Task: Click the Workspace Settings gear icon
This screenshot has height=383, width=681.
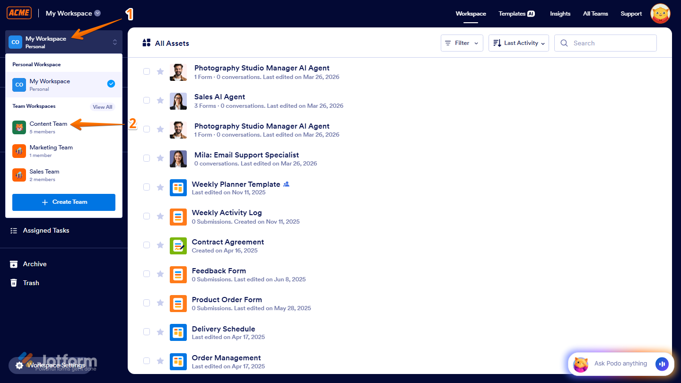Action: pyautogui.click(x=19, y=365)
